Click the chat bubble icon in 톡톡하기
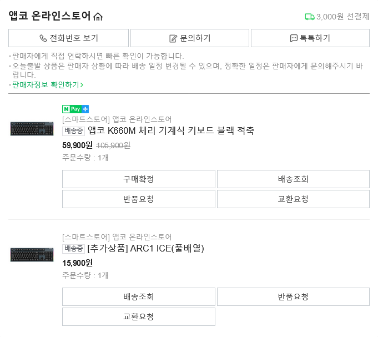 coord(294,38)
